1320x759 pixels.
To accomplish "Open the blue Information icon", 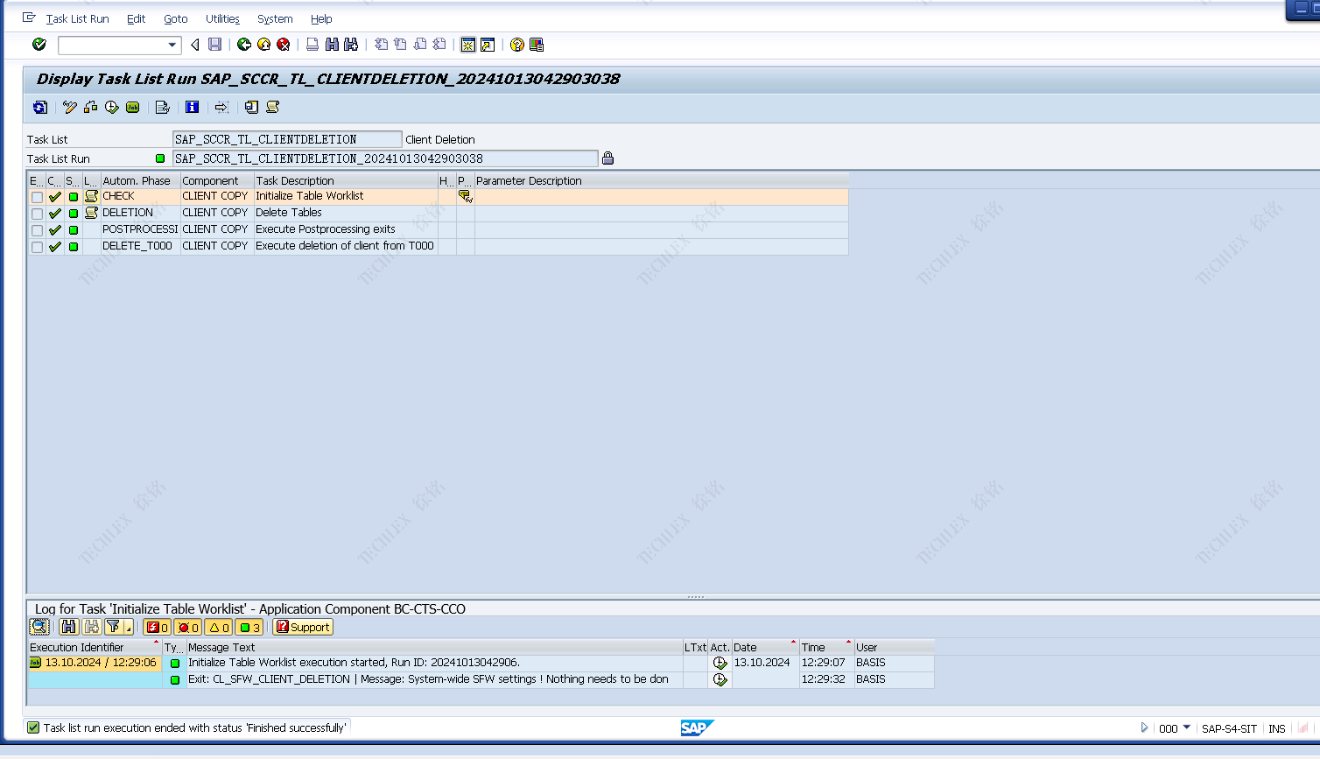I will click(193, 108).
